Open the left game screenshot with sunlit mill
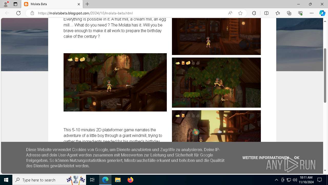The image size is (328, 185). point(115,82)
